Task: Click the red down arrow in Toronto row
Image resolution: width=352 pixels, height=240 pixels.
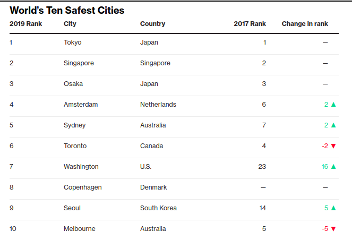Action: tap(333, 146)
